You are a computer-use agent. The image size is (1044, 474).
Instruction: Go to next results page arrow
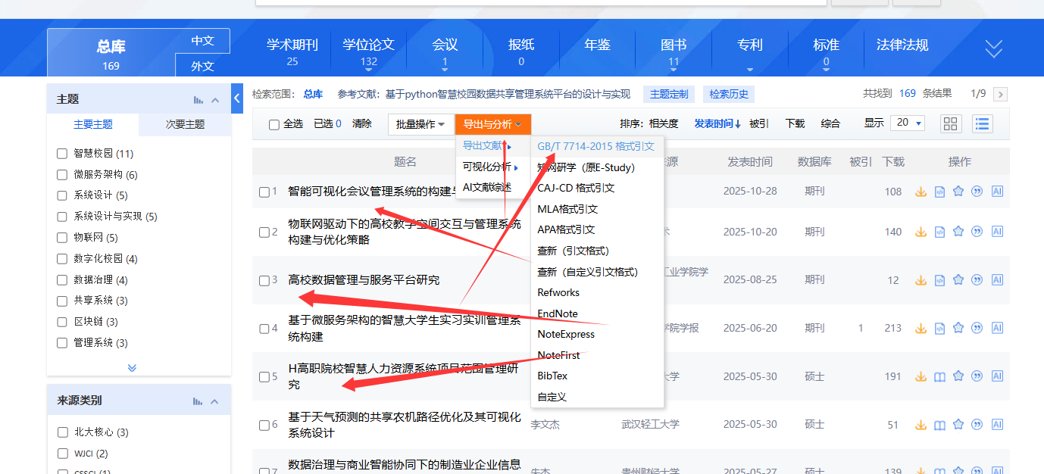pyautogui.click(x=1000, y=95)
